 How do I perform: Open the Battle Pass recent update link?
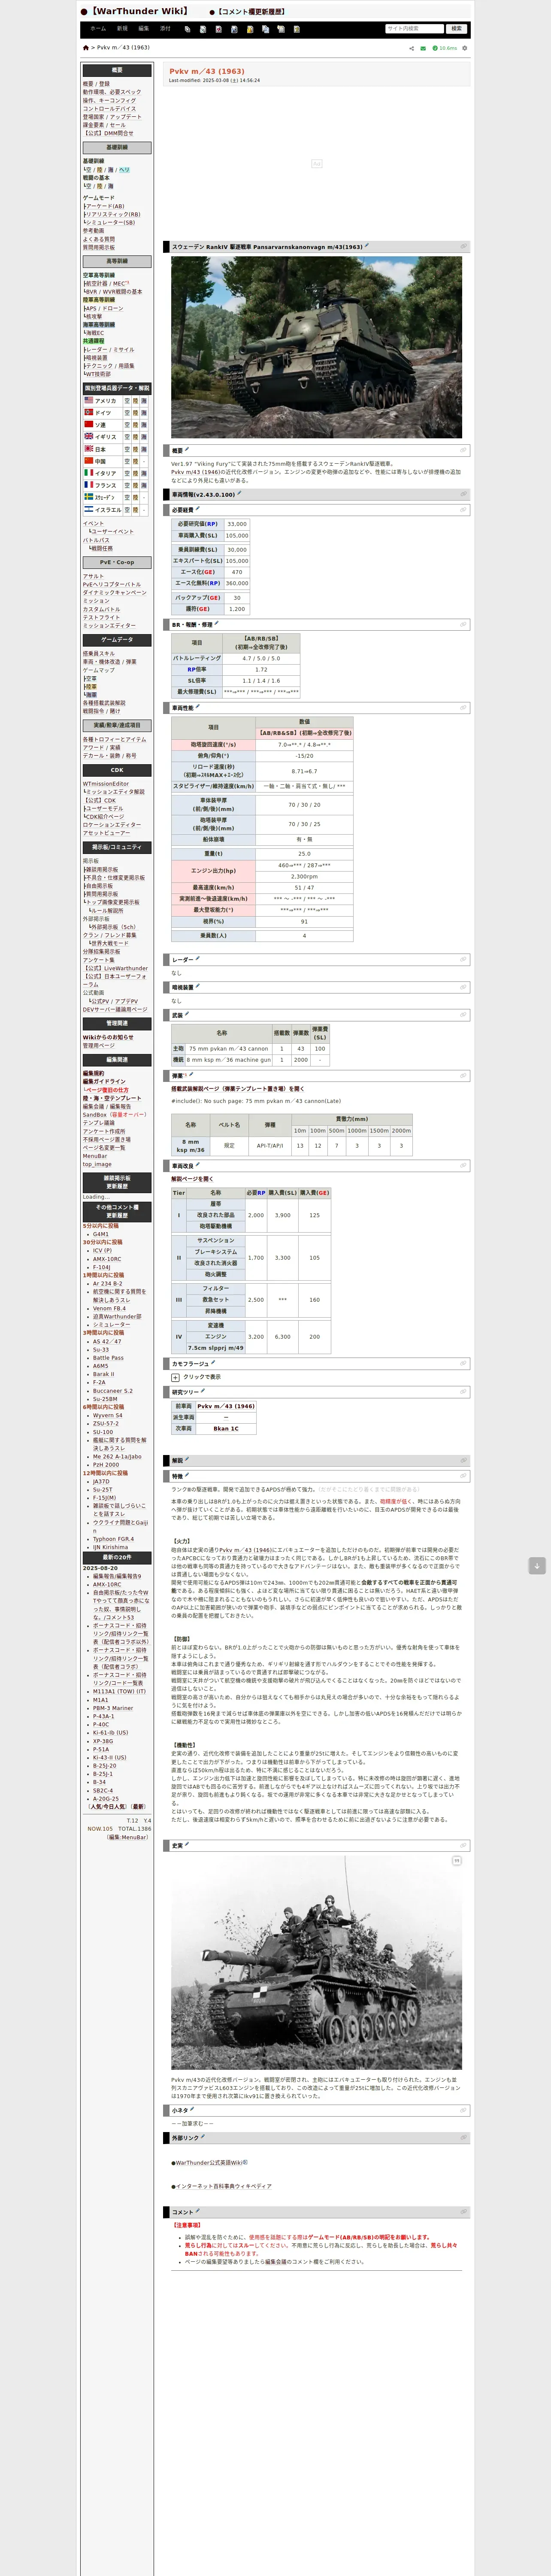108,1357
